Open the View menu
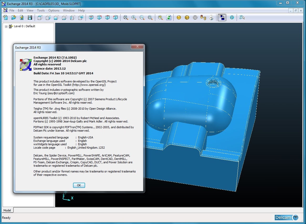This screenshot has height=224, width=306. tap(30, 10)
